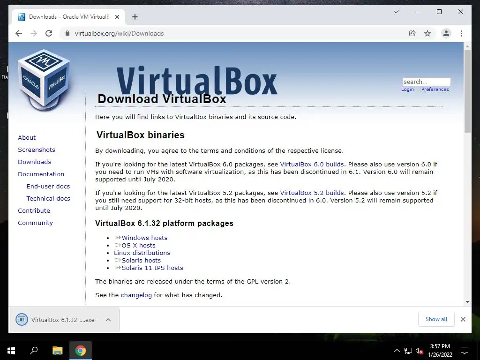Follow the VirtualBox 5.2 builds link
The height and width of the screenshot is (360, 480).
312,193
